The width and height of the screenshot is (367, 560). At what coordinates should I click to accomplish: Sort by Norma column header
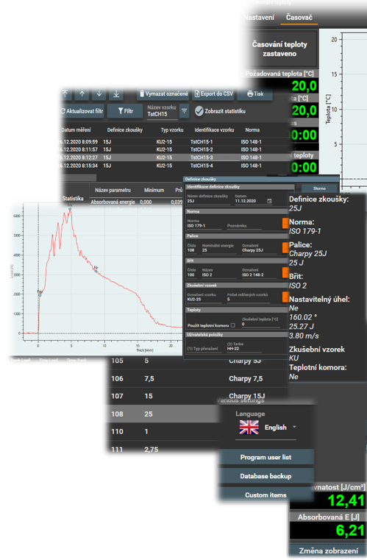click(x=252, y=130)
